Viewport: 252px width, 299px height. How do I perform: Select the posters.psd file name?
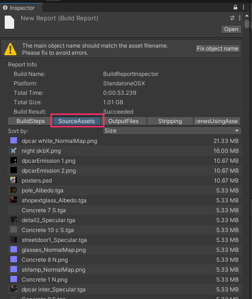[37, 181]
